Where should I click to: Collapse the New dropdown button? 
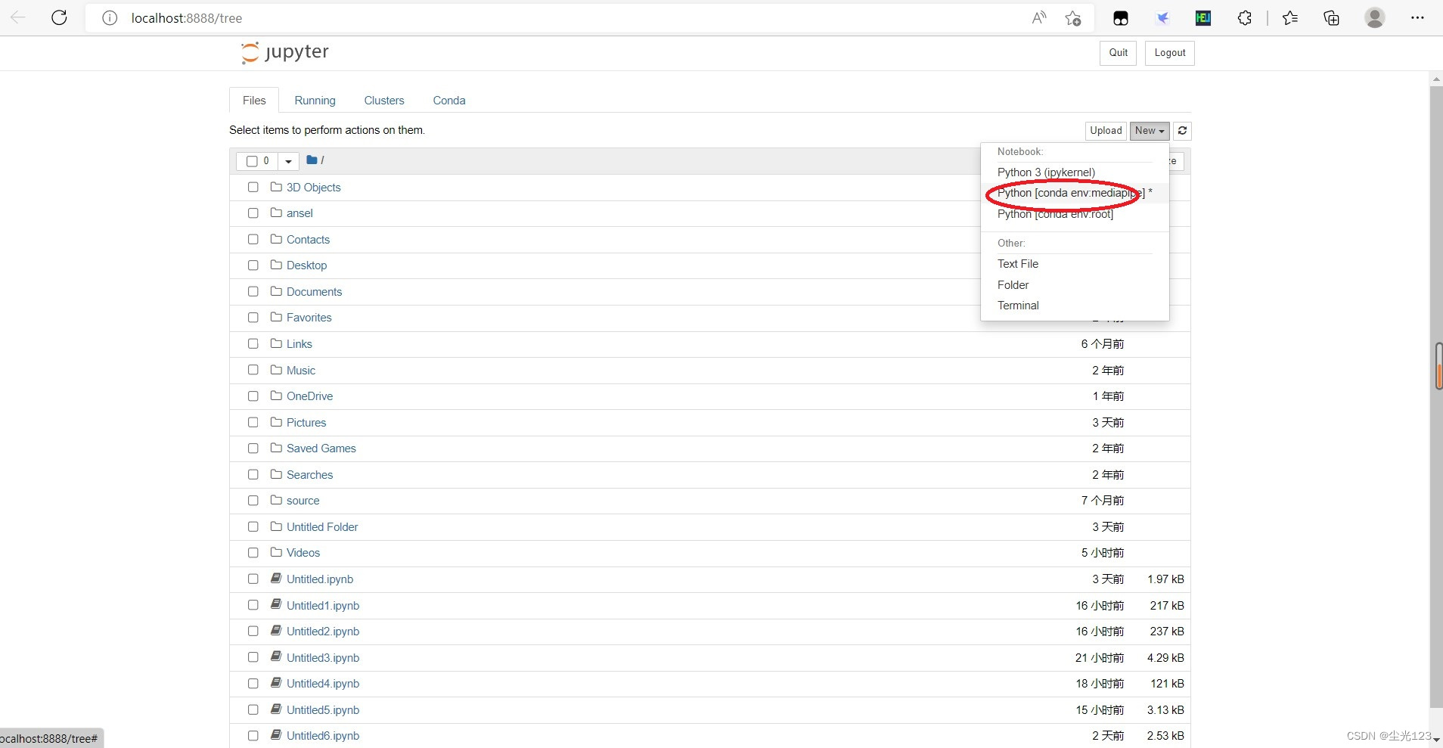(x=1150, y=131)
